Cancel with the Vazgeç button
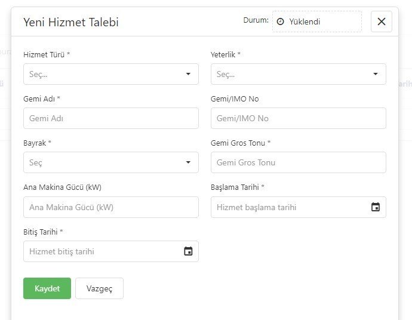Screen dimensions: 412x320 click(99, 288)
